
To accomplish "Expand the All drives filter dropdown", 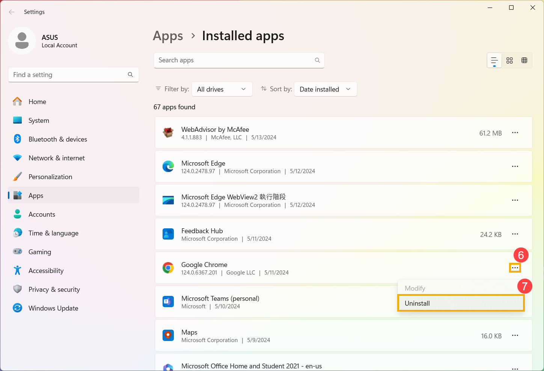I will (x=222, y=89).
